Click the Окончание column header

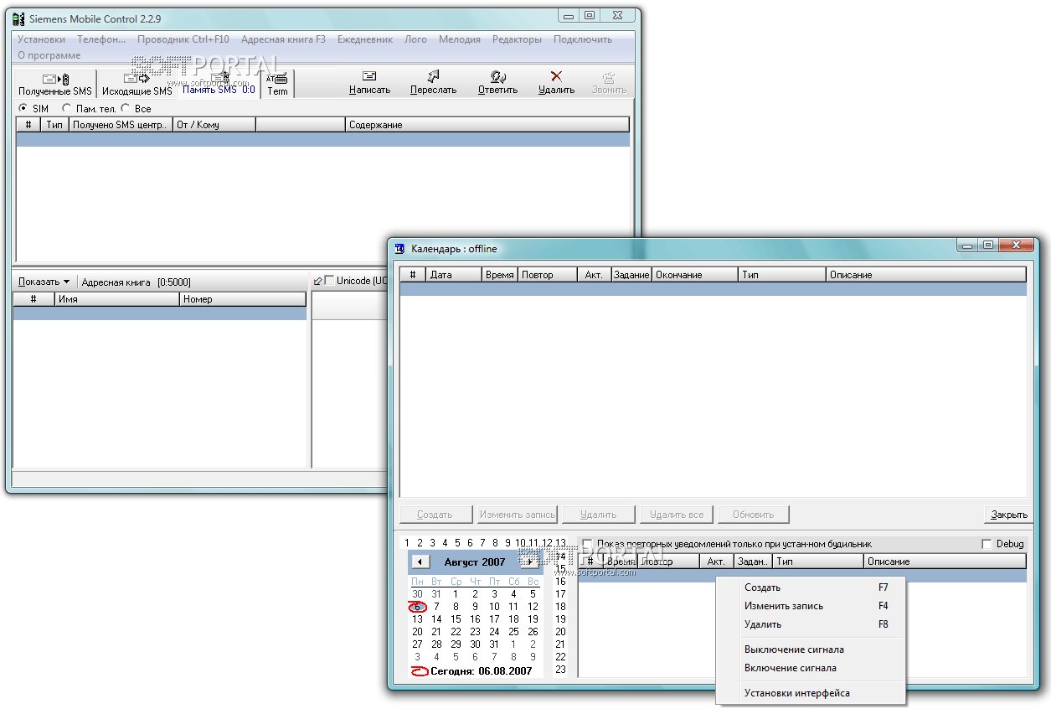coord(695,275)
